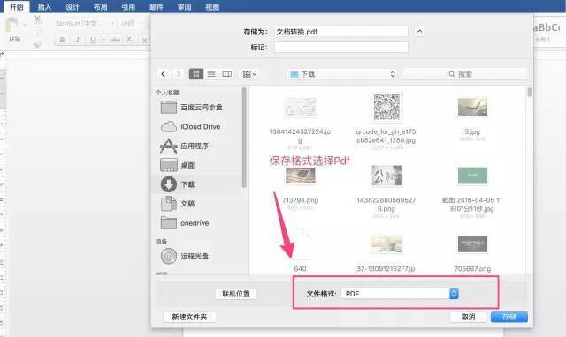Switch to column view
The height and width of the screenshot is (337, 566).
226,74
